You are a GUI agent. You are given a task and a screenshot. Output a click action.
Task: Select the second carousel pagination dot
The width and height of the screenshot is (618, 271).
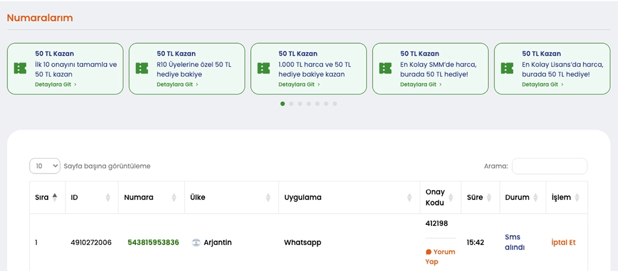[x=292, y=104]
